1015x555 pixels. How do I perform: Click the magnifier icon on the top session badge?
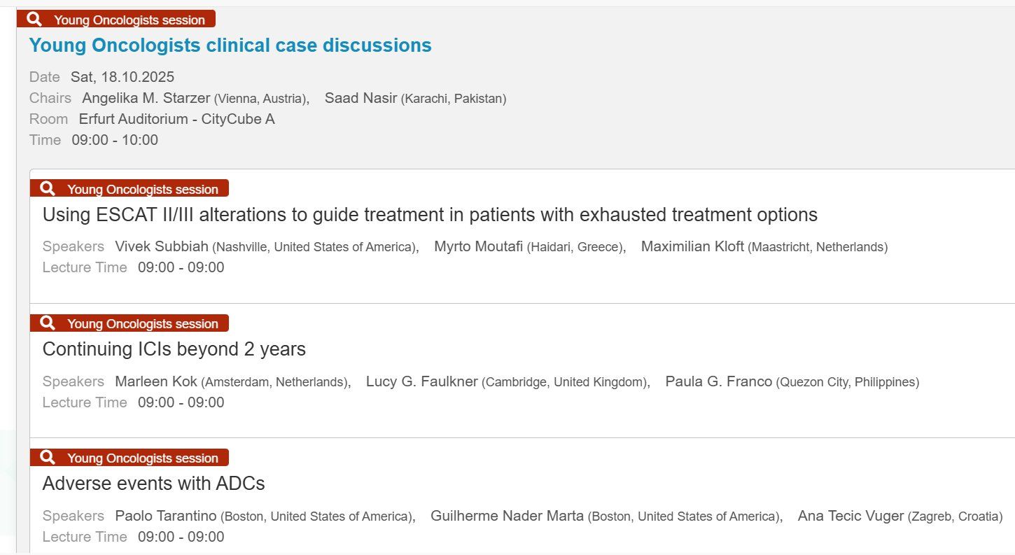[x=34, y=20]
